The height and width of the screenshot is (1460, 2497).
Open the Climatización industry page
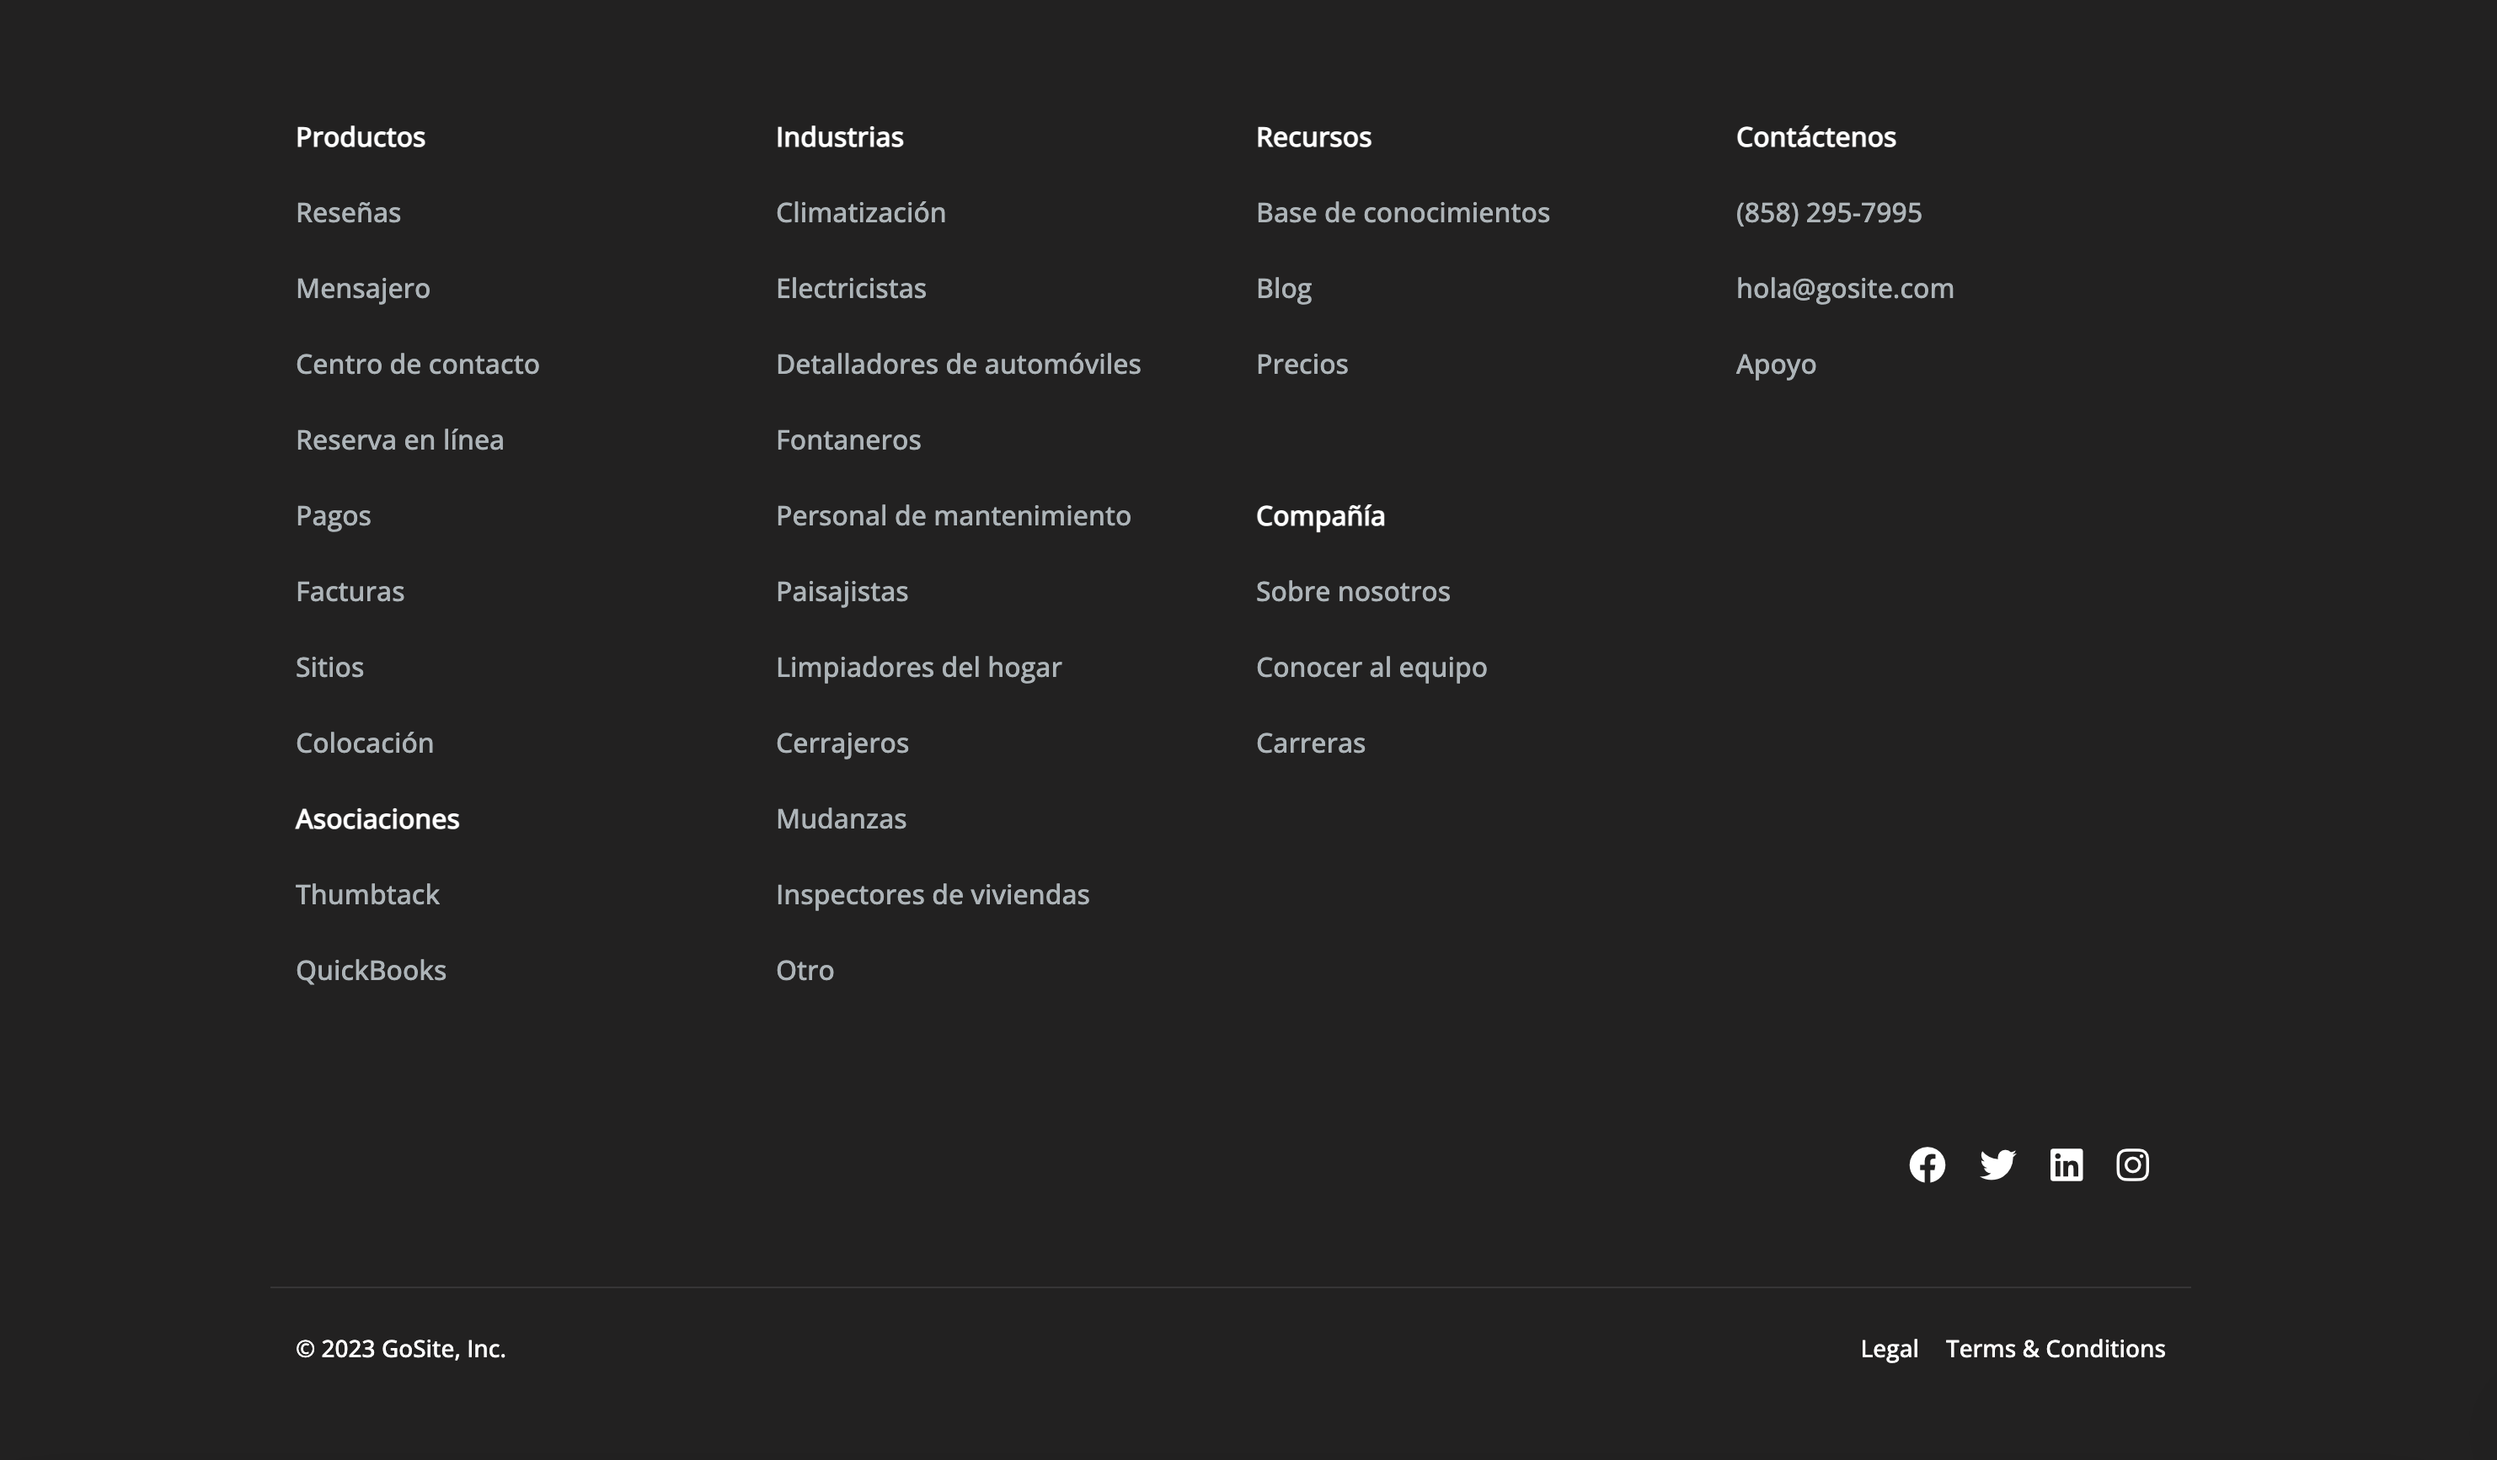tap(860, 213)
